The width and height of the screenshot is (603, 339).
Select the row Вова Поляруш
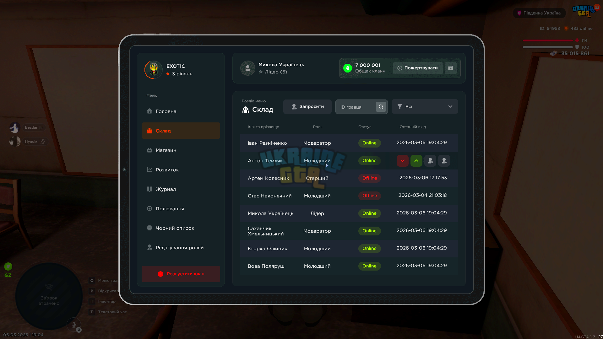[349, 266]
